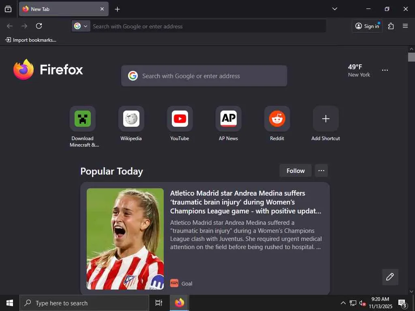Open the Windows Start menu

point(10,303)
